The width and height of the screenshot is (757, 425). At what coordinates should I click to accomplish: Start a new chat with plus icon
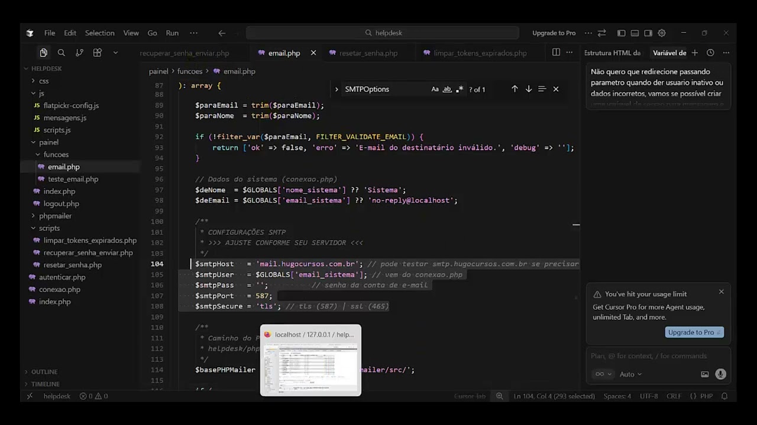tap(695, 53)
